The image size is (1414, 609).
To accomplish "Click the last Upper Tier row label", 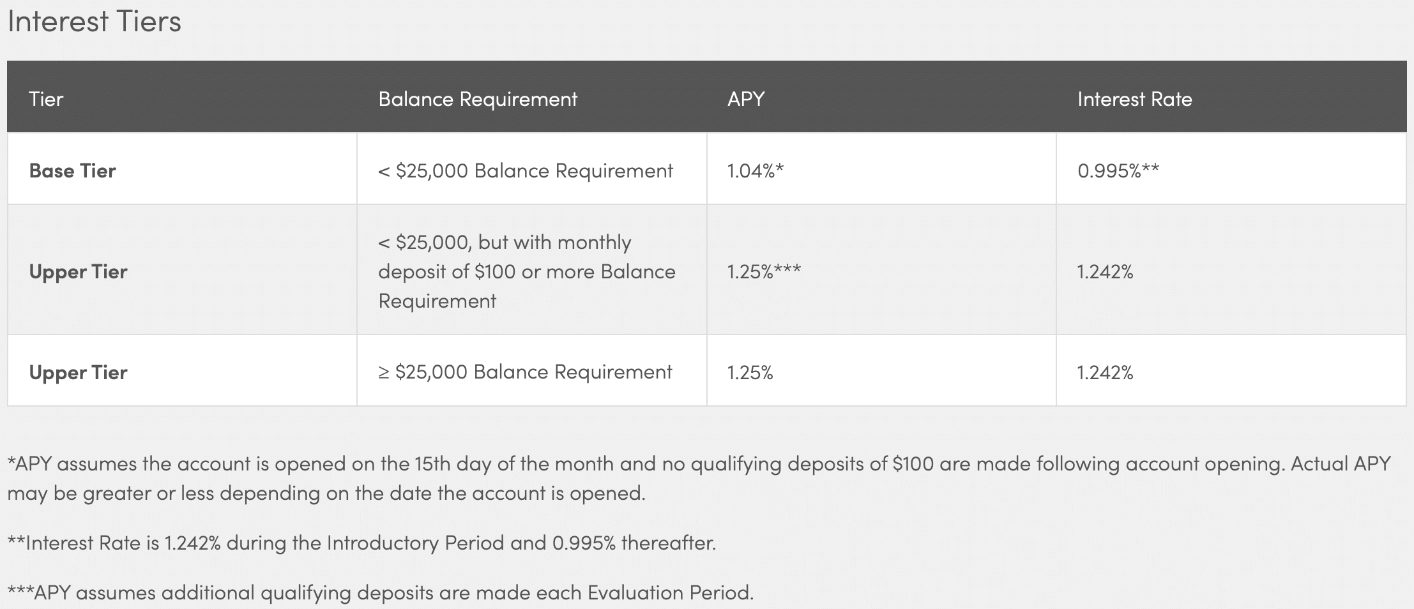I will coord(79,372).
